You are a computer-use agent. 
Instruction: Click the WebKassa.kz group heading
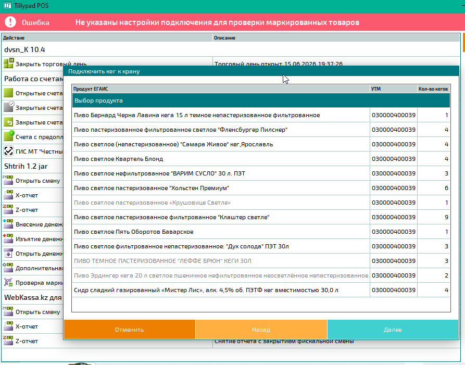33,297
